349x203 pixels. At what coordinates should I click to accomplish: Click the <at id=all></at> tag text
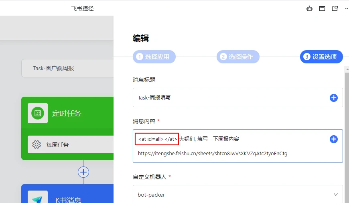[x=158, y=139]
